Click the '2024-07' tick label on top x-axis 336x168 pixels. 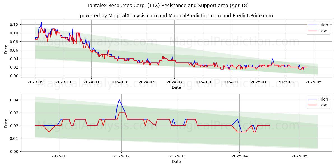point(175,82)
